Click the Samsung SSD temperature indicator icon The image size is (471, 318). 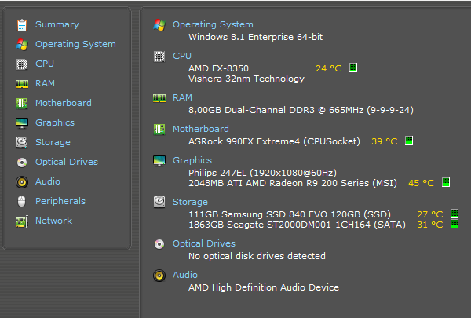tap(454, 214)
